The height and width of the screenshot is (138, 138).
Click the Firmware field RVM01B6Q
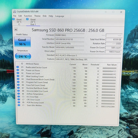(x=70, y=35)
